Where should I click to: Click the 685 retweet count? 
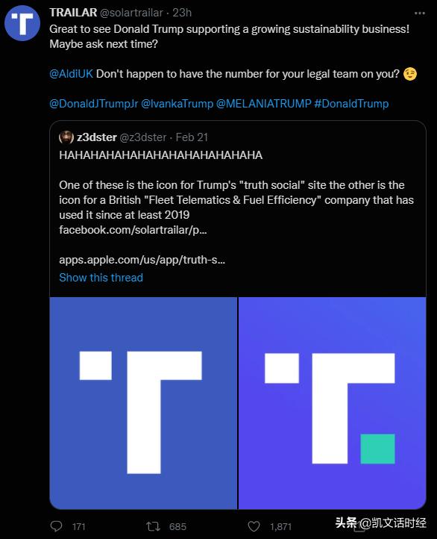[177, 526]
